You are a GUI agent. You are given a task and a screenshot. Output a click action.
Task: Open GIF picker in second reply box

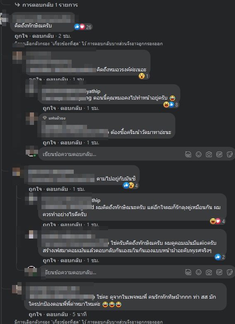click(219, 272)
